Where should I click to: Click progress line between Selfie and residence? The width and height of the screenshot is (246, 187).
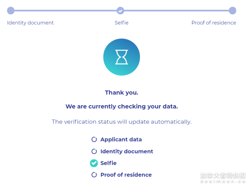tap(176, 11)
